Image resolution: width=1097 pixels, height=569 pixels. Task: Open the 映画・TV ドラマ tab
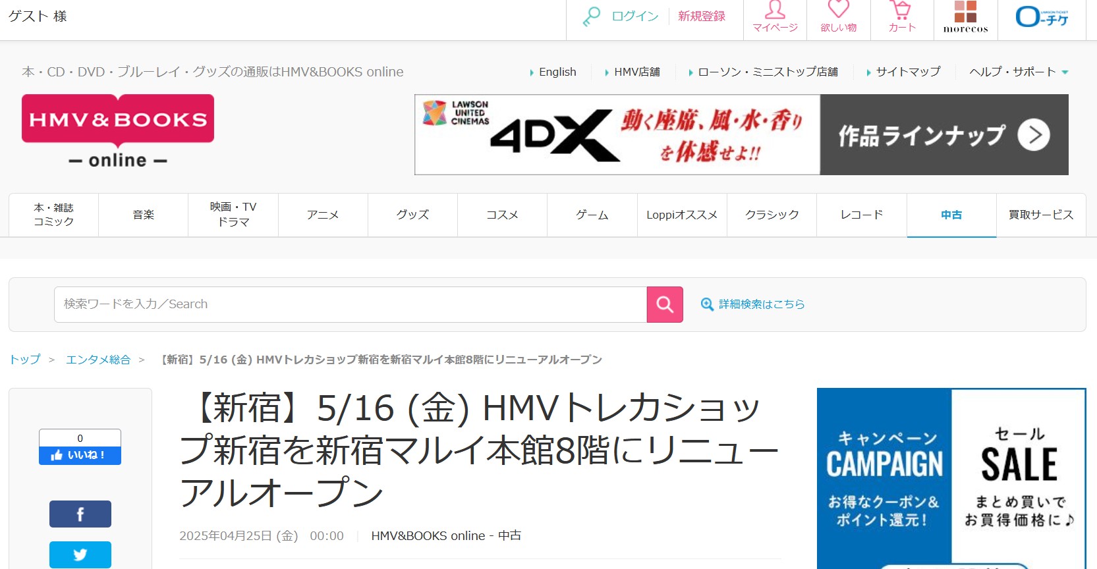233,215
